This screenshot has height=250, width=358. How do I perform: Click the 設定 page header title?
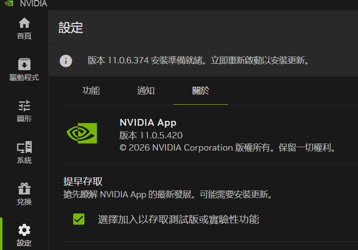[71, 27]
